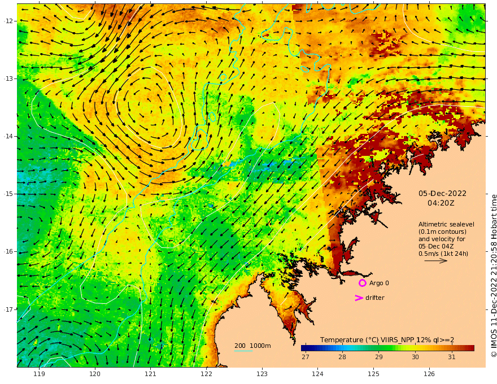Click the 'Altimetric sealevel' caption line
The height and width of the screenshot is (384, 497).
446,224
